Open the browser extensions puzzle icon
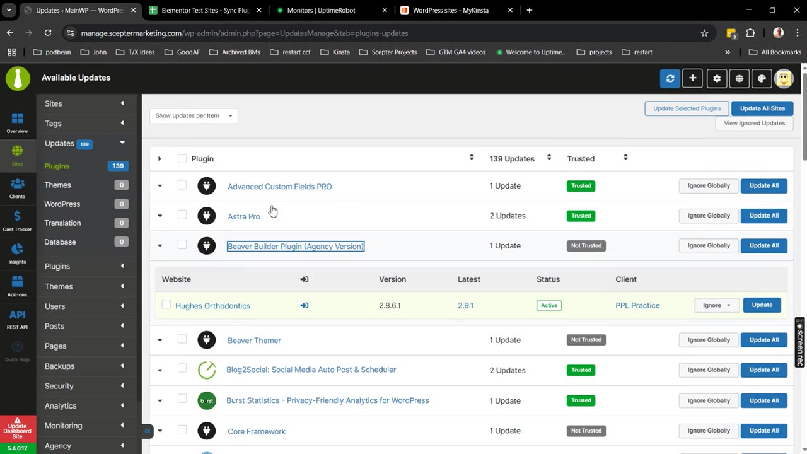Viewport: 807px width, 454px height. (x=750, y=33)
